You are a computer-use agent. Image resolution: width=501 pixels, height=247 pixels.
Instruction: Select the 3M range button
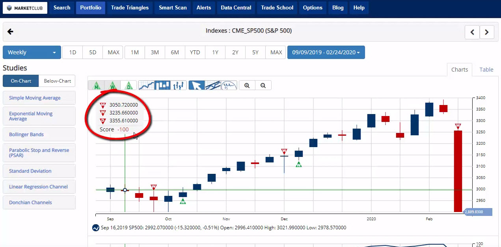tap(155, 52)
